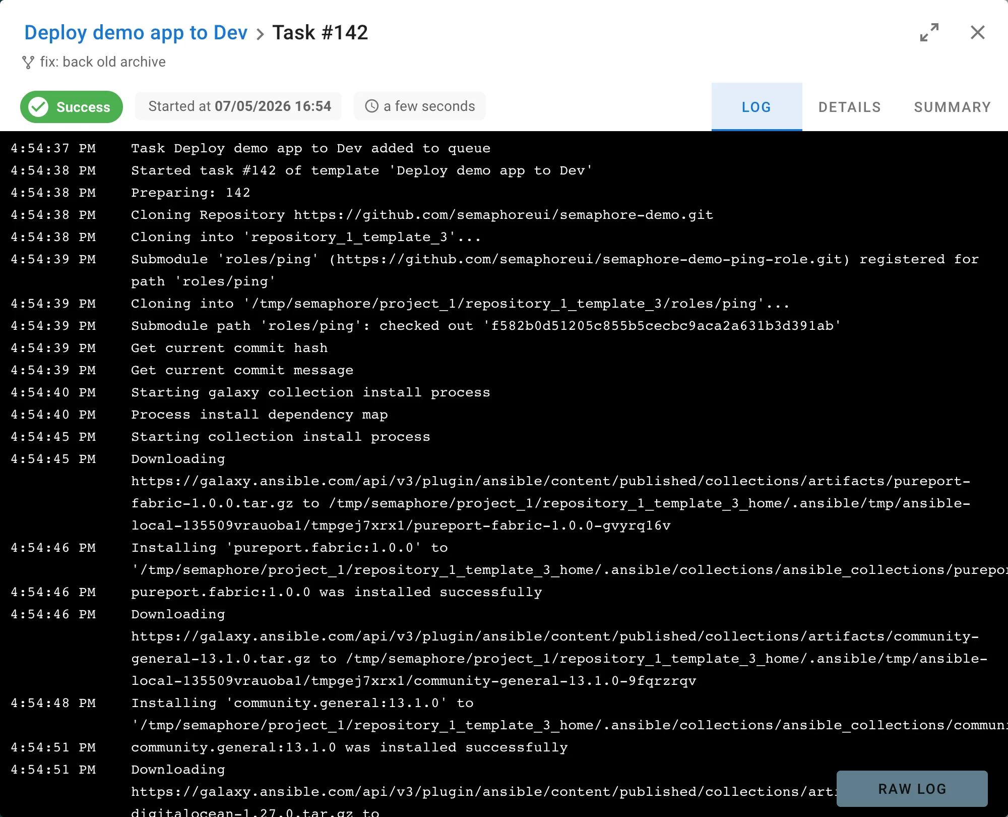Viewport: 1008px width, 817px height.
Task: Click the 'a few seconds' duration chip
Action: pyautogui.click(x=420, y=106)
